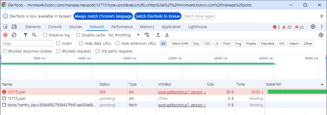
Task: Open the network search magnifier
Action: (x=34, y=35)
